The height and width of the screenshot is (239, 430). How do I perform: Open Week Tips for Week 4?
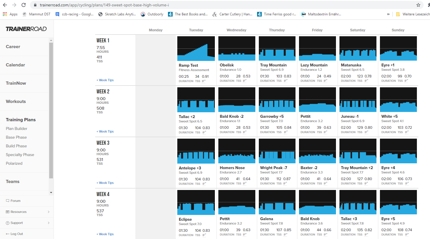[x=105, y=234]
